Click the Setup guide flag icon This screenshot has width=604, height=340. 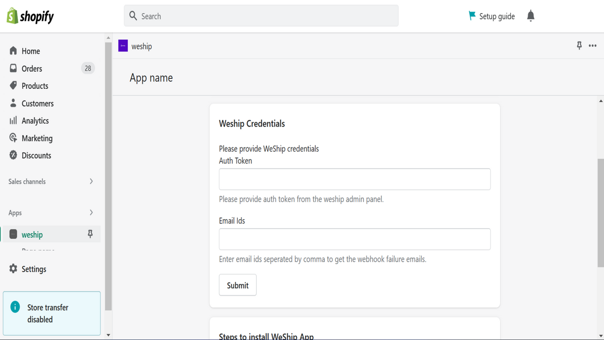472,16
